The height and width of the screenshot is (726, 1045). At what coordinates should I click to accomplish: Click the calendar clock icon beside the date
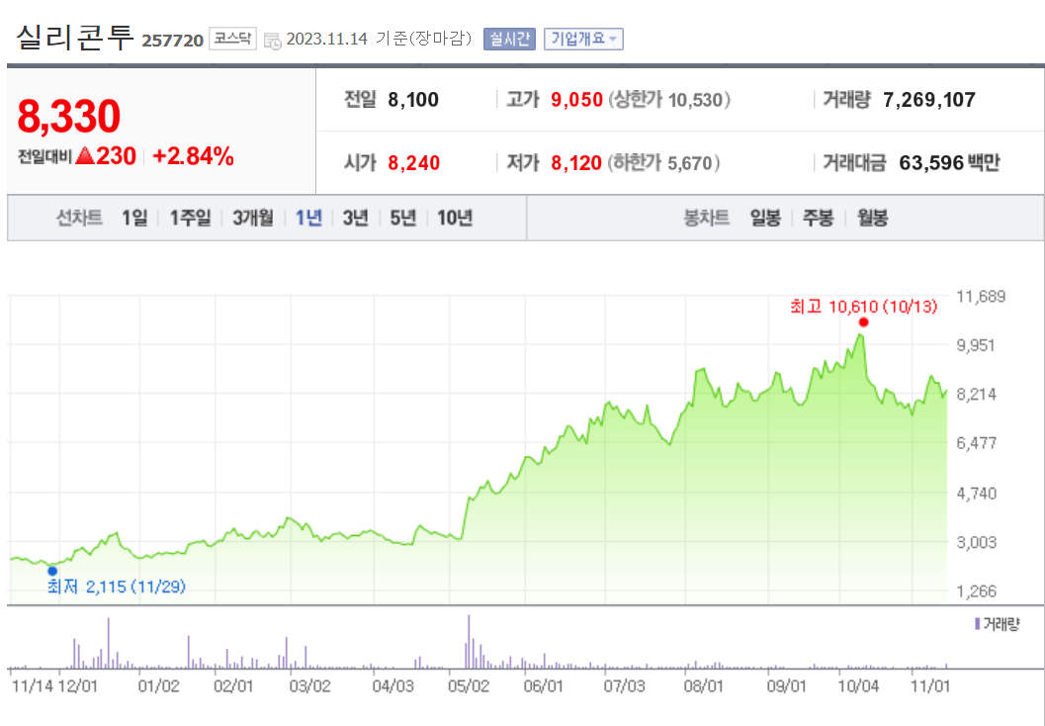pyautogui.click(x=272, y=40)
